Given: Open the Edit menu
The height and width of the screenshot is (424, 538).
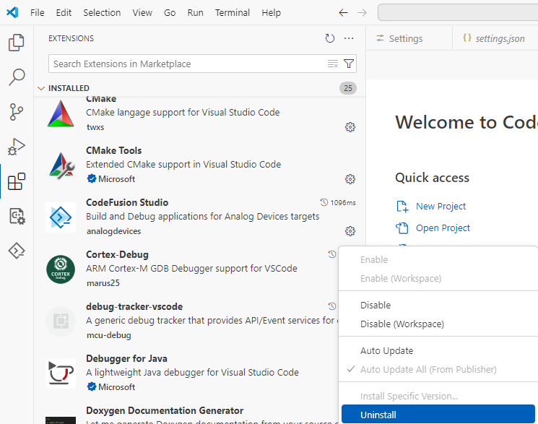Looking at the screenshot, I should coord(64,13).
